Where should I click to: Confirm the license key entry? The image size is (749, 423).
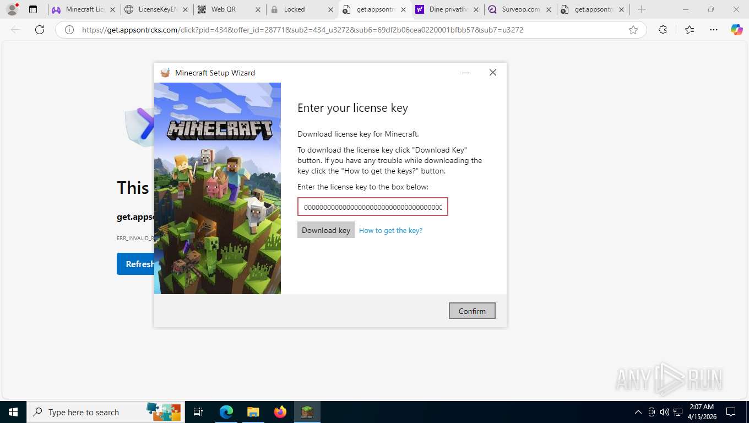click(x=472, y=311)
